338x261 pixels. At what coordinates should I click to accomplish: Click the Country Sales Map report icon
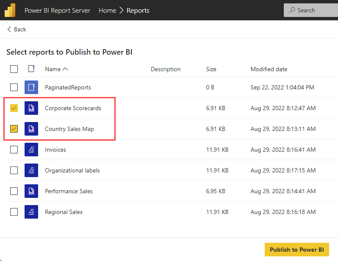tap(31, 129)
